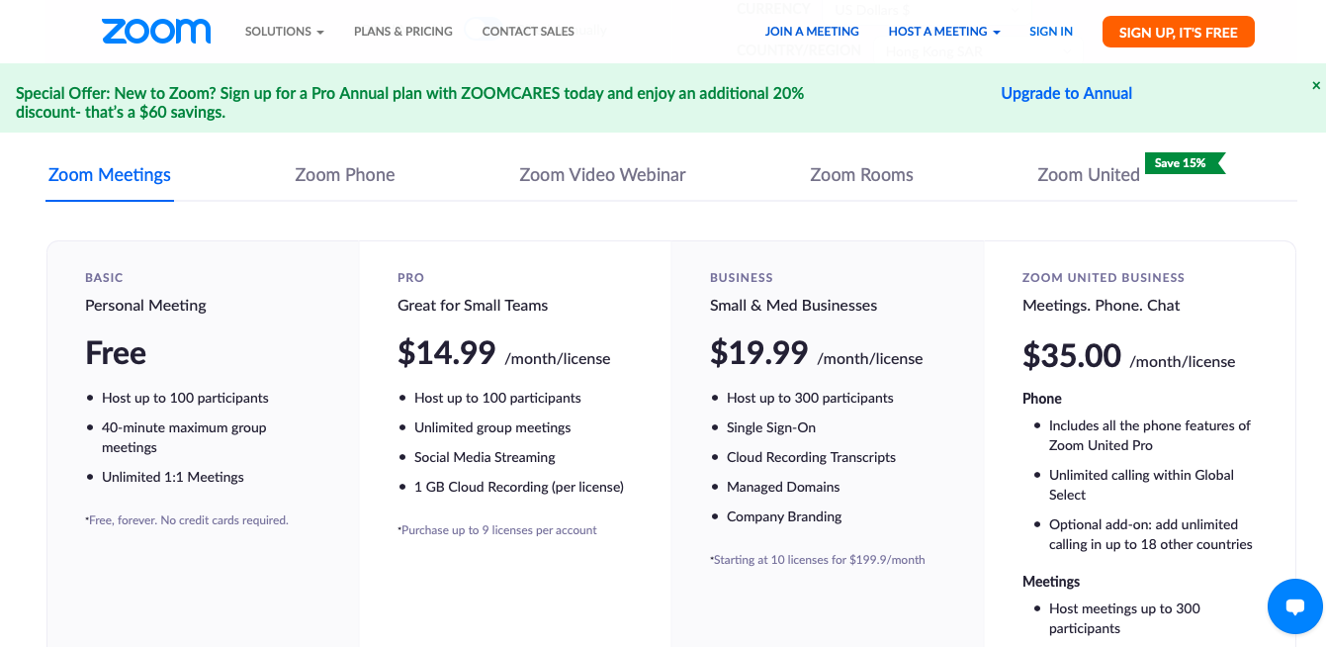Expand the Solutions dropdown menu
Screen dimensions: 1326x647
(x=284, y=32)
